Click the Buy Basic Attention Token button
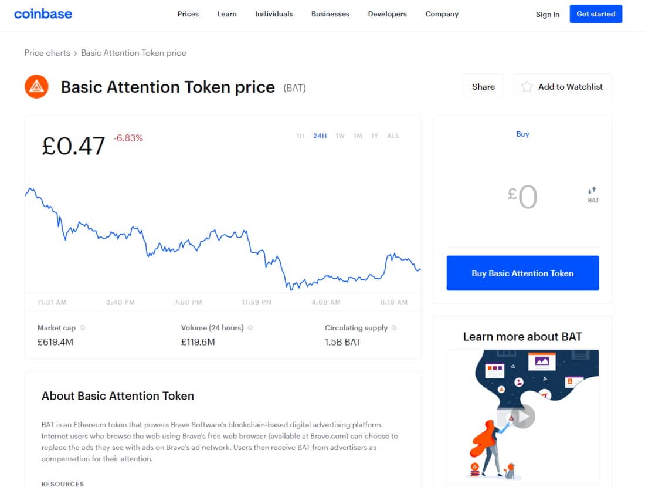 522,273
